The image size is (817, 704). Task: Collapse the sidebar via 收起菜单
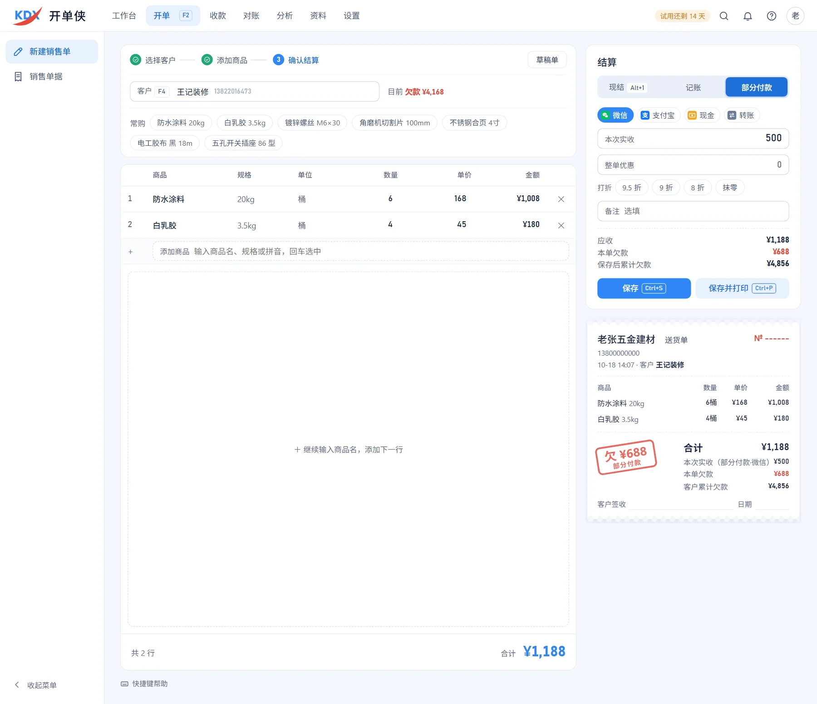[36, 685]
